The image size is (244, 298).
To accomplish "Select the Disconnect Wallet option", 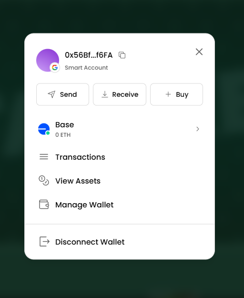I will click(120, 242).
